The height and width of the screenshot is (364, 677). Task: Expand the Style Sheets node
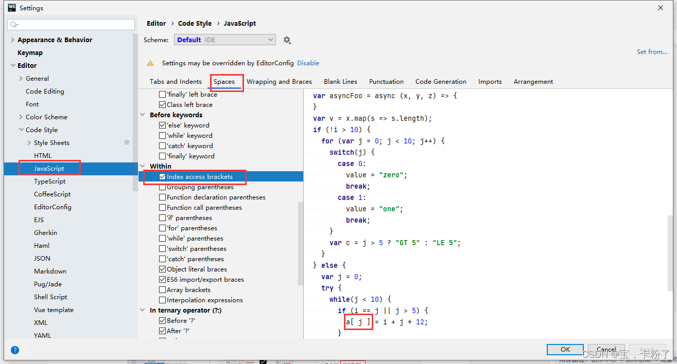[x=29, y=143]
